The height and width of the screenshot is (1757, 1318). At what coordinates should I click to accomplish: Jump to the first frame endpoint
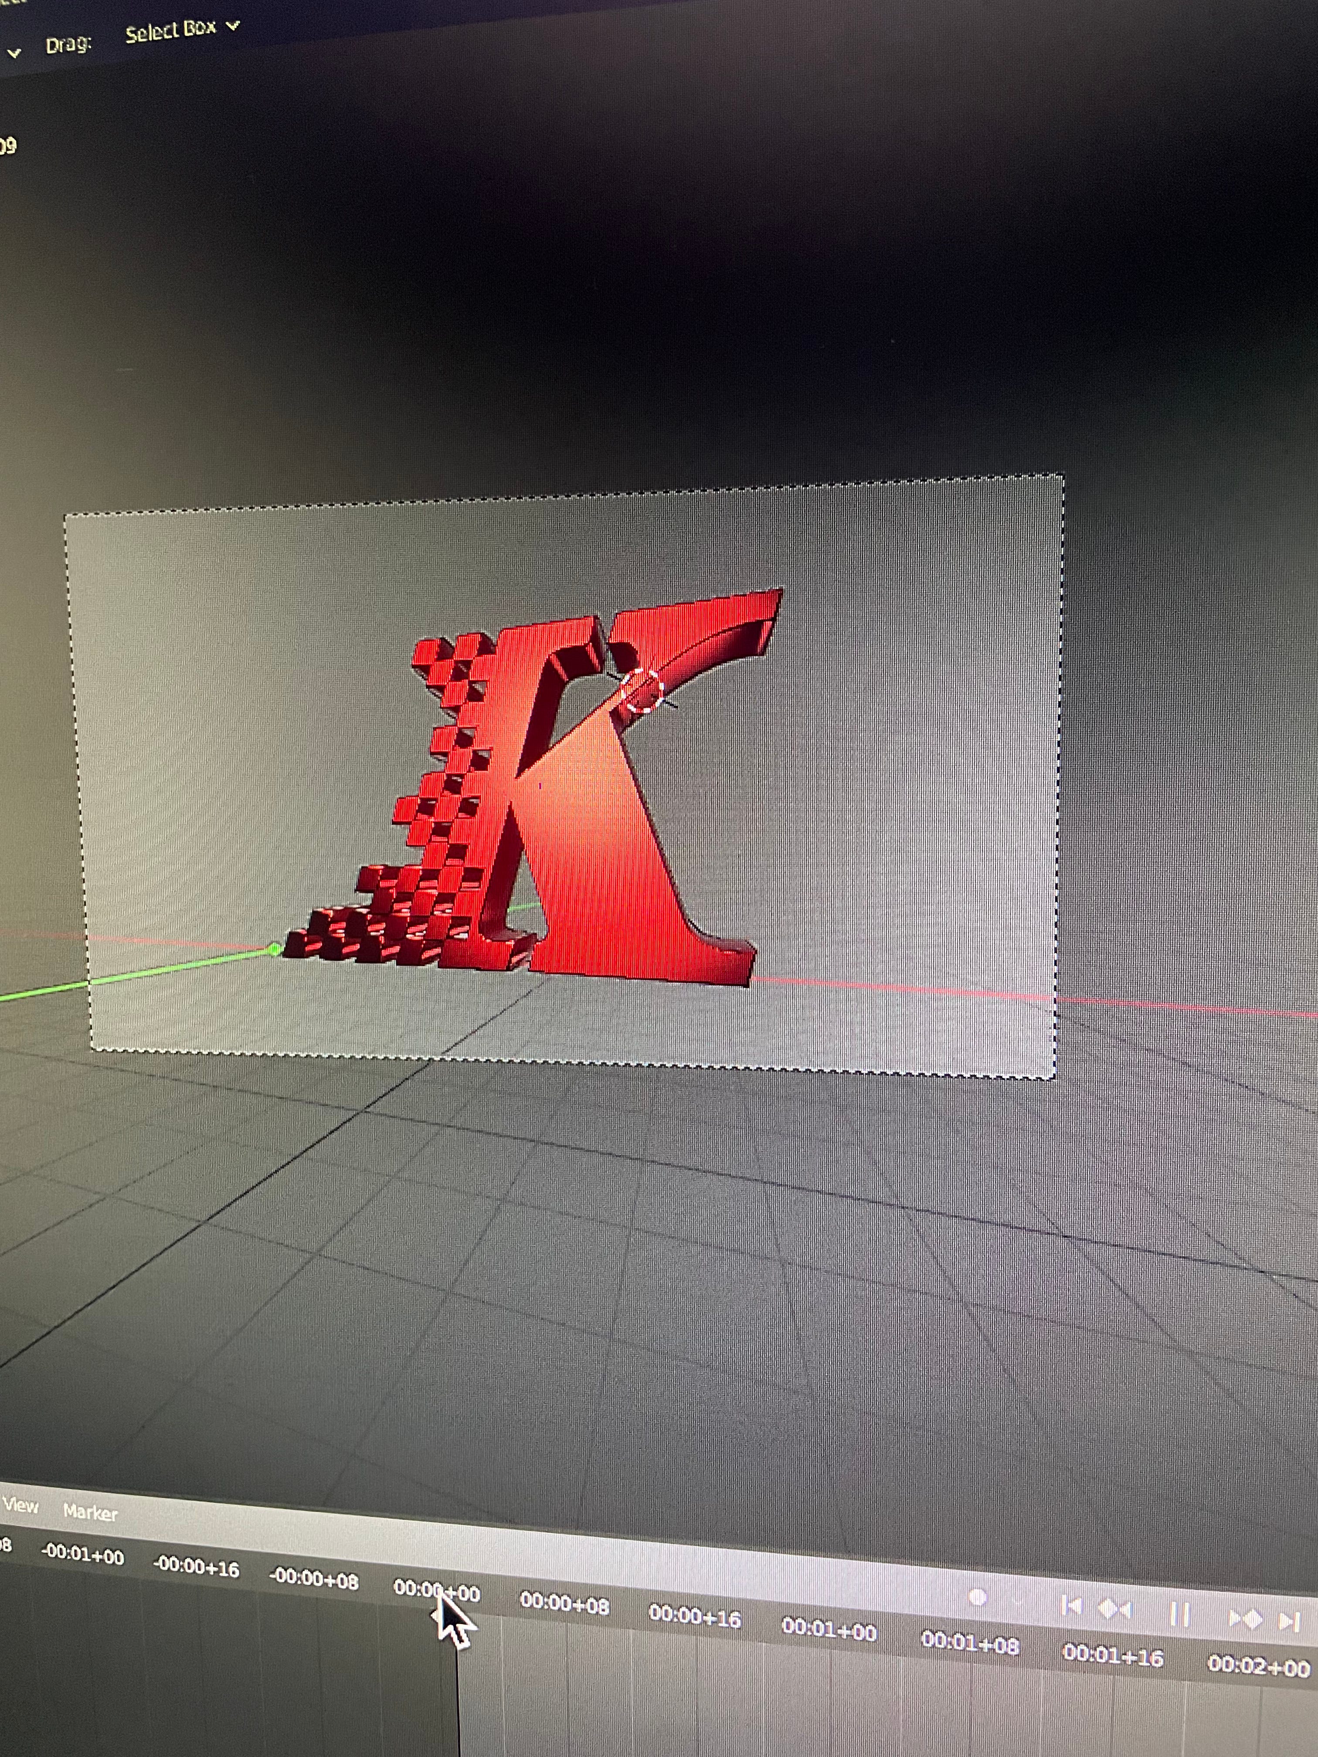(1071, 1606)
